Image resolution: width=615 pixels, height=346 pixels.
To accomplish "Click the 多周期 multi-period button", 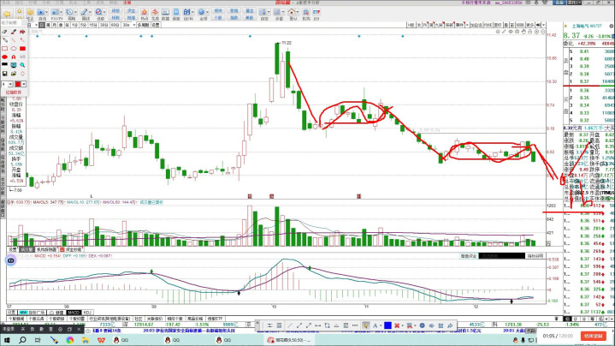I will pos(143,25).
